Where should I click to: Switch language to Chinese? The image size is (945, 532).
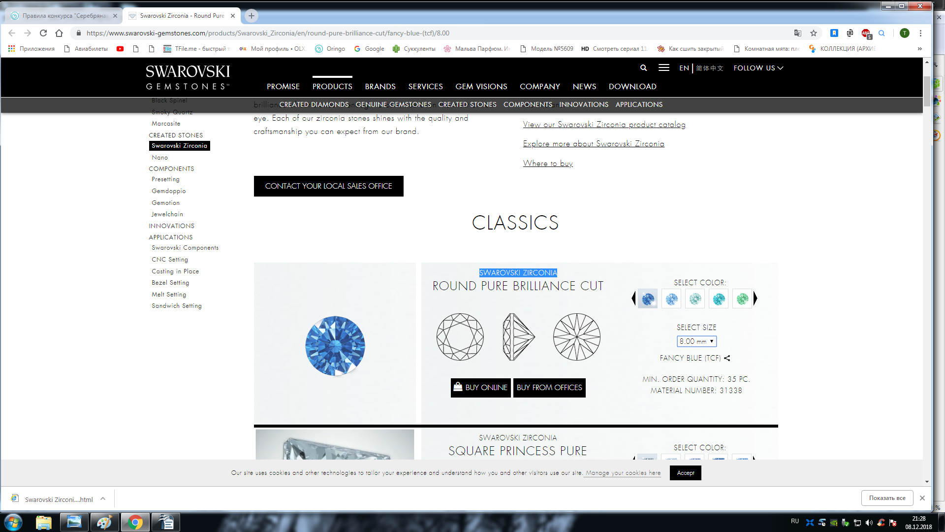coord(710,68)
